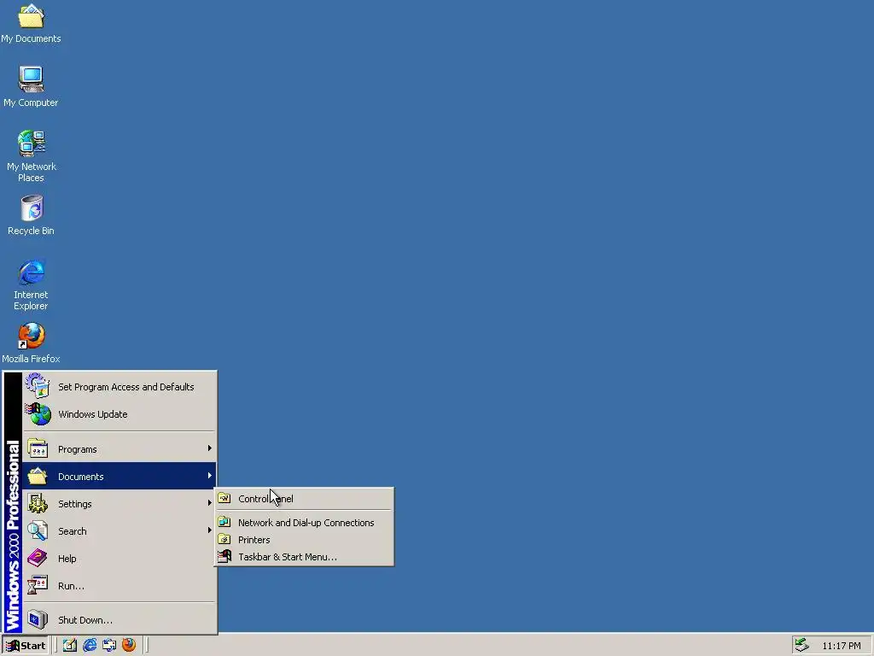Click the Network and Dial-up Connections icon
Viewport: 874px width, 656px height.
point(224,522)
